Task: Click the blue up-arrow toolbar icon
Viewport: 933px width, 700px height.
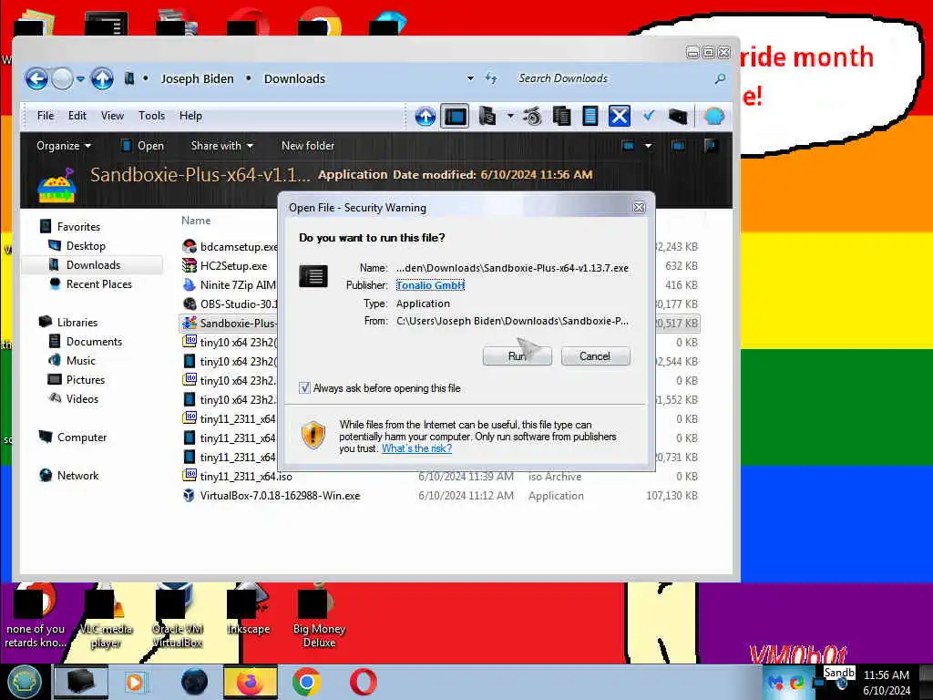Action: (x=425, y=116)
